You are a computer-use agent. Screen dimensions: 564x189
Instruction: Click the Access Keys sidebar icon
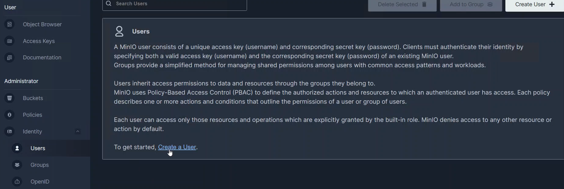point(9,41)
